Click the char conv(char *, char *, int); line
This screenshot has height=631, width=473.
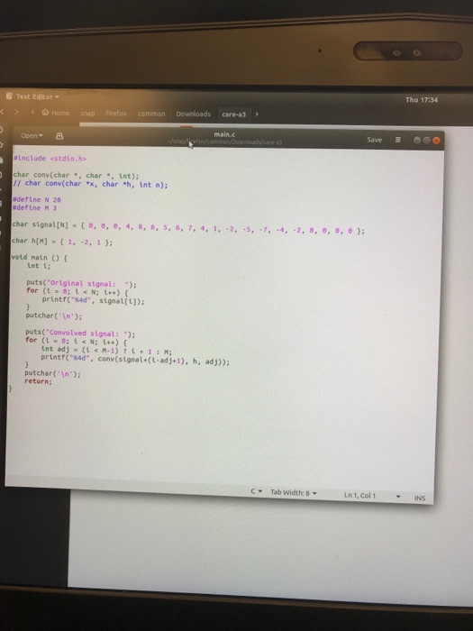tap(76, 176)
